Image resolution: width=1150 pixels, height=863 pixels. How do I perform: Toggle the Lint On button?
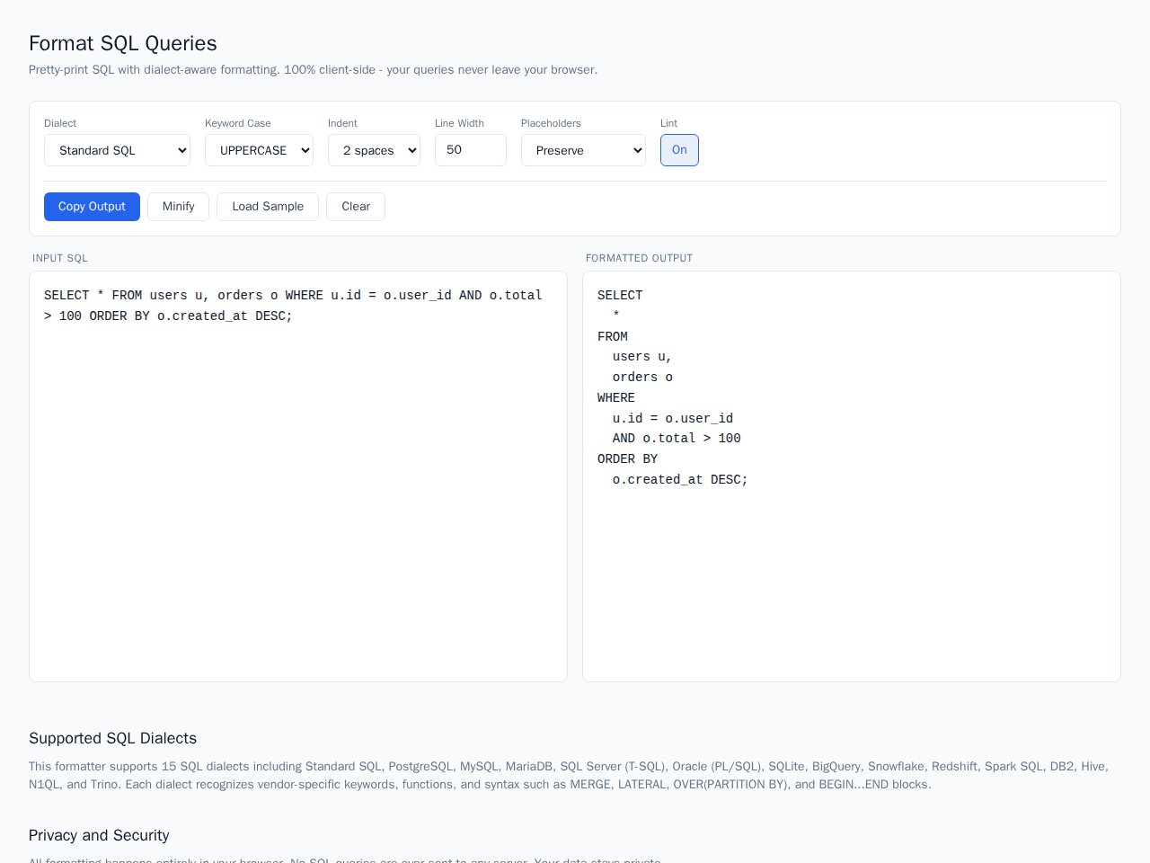pos(679,150)
